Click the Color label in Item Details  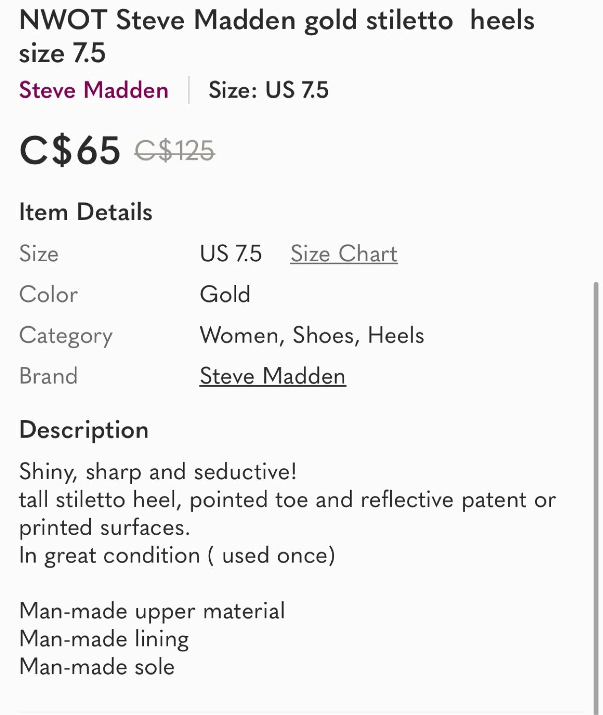[x=49, y=294]
